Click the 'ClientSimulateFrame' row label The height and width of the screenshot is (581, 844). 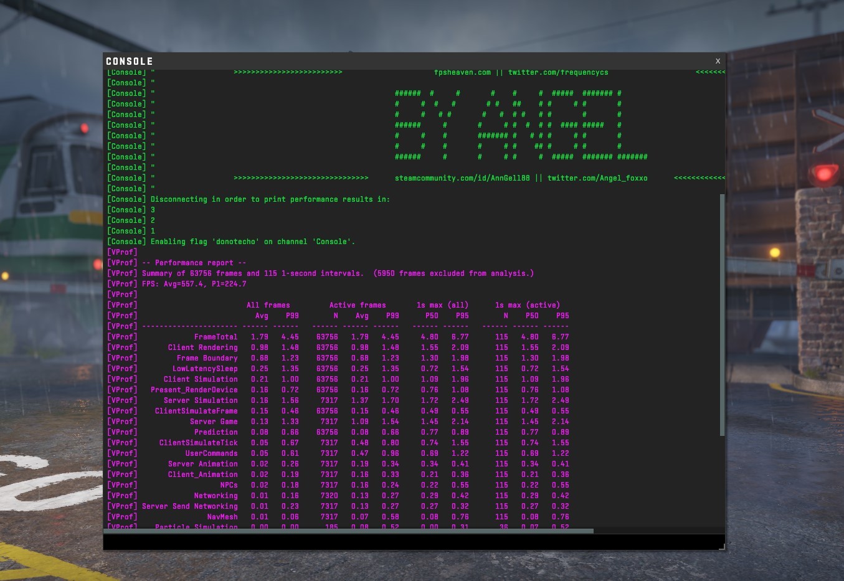click(196, 411)
